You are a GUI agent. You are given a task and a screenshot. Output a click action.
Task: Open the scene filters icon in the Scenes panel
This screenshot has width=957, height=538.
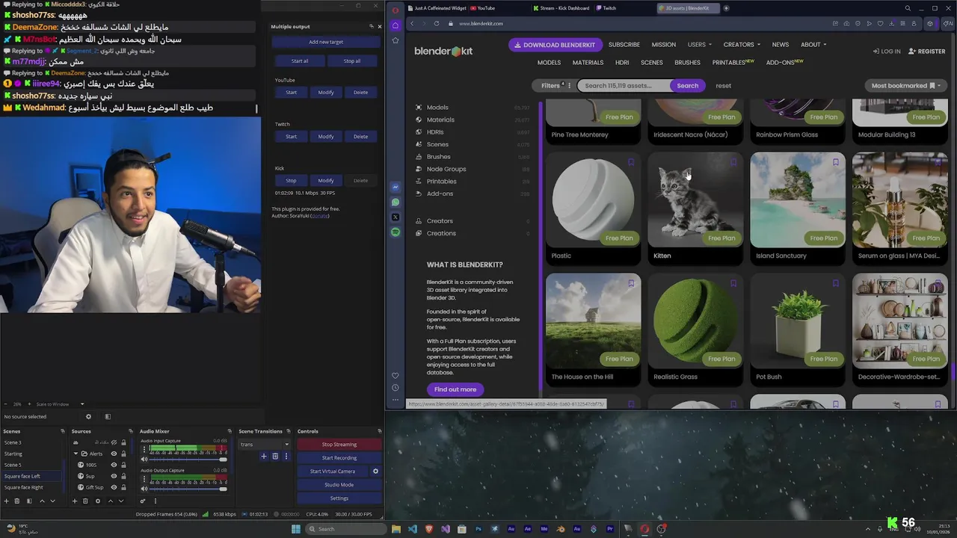[29, 501]
